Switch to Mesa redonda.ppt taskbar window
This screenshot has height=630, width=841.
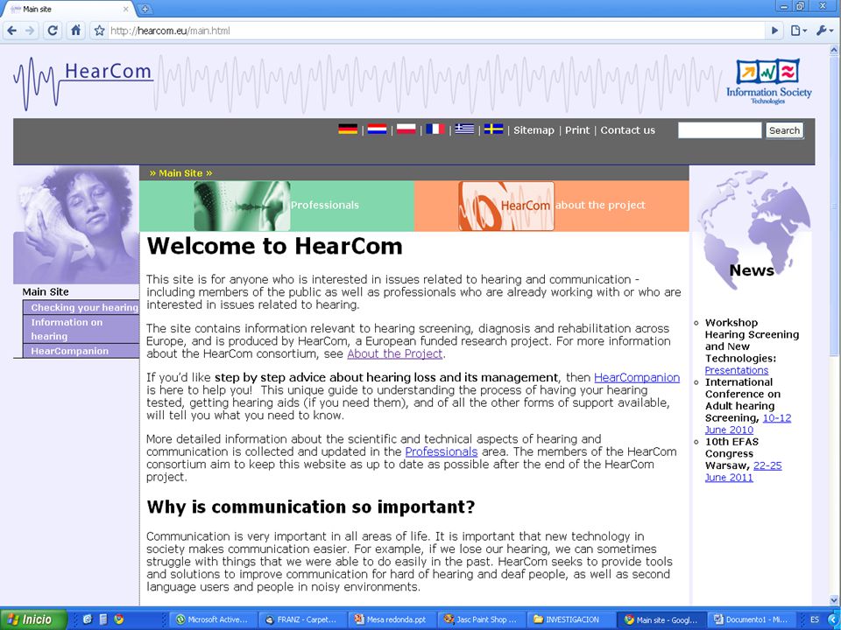[392, 619]
